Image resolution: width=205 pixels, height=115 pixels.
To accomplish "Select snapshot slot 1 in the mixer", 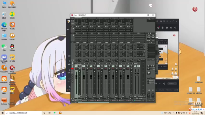I will 151,44.
